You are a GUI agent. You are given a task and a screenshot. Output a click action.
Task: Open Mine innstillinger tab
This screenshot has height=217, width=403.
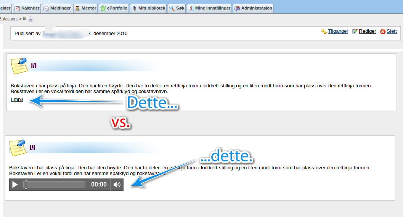pyautogui.click(x=209, y=8)
